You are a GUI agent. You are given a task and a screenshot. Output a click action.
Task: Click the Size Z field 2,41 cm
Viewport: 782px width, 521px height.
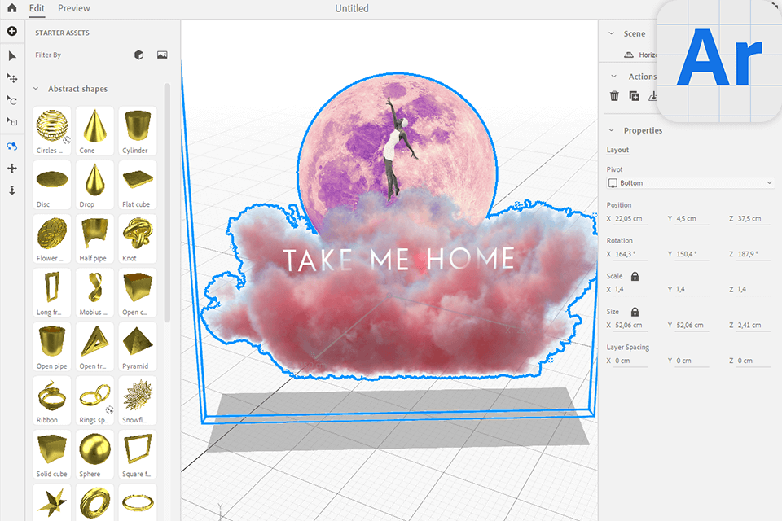click(753, 326)
